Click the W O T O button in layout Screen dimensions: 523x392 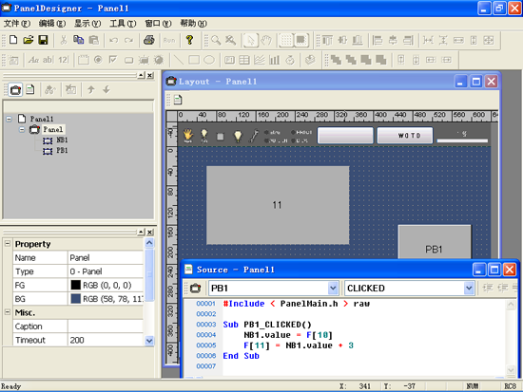coord(405,135)
